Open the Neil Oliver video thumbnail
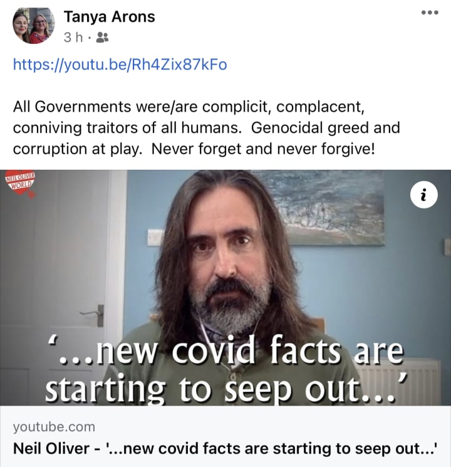This screenshot has width=451, height=467. 225,287
